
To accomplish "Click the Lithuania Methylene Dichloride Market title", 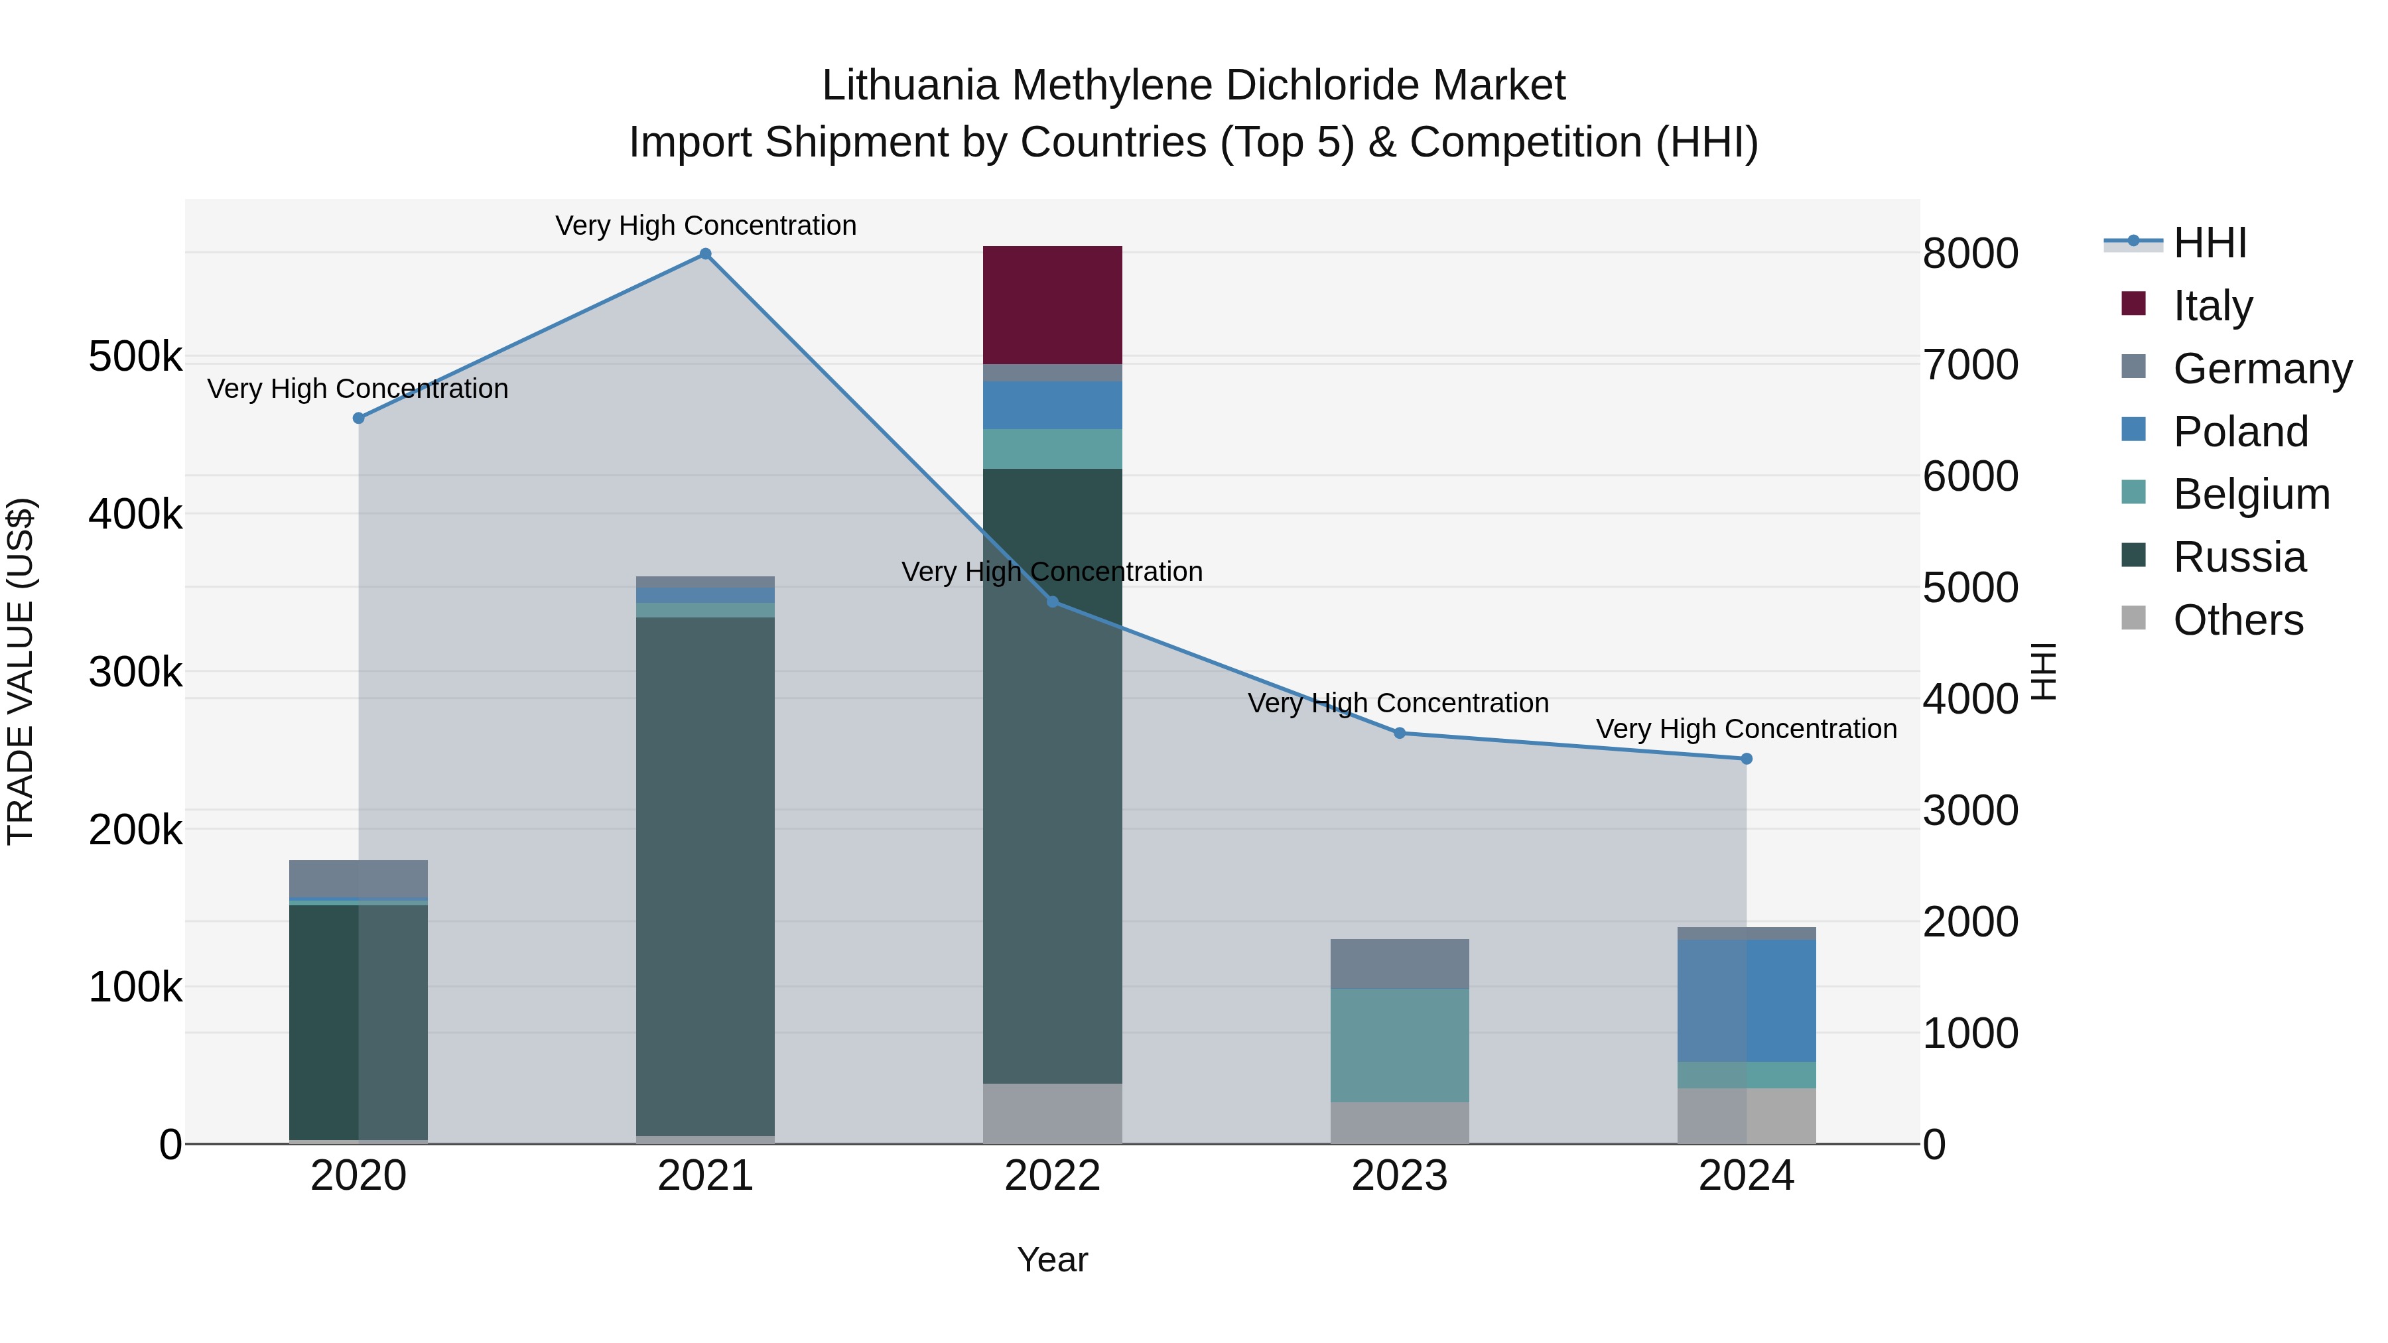I will [1194, 86].
